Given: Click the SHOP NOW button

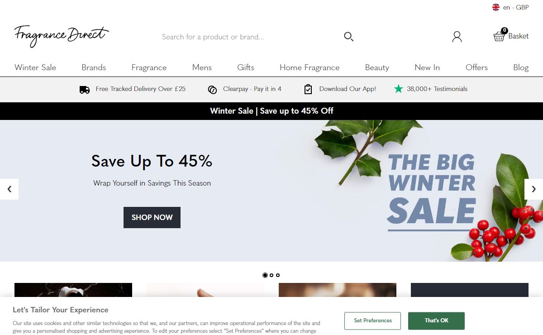Looking at the screenshot, I should (152, 217).
